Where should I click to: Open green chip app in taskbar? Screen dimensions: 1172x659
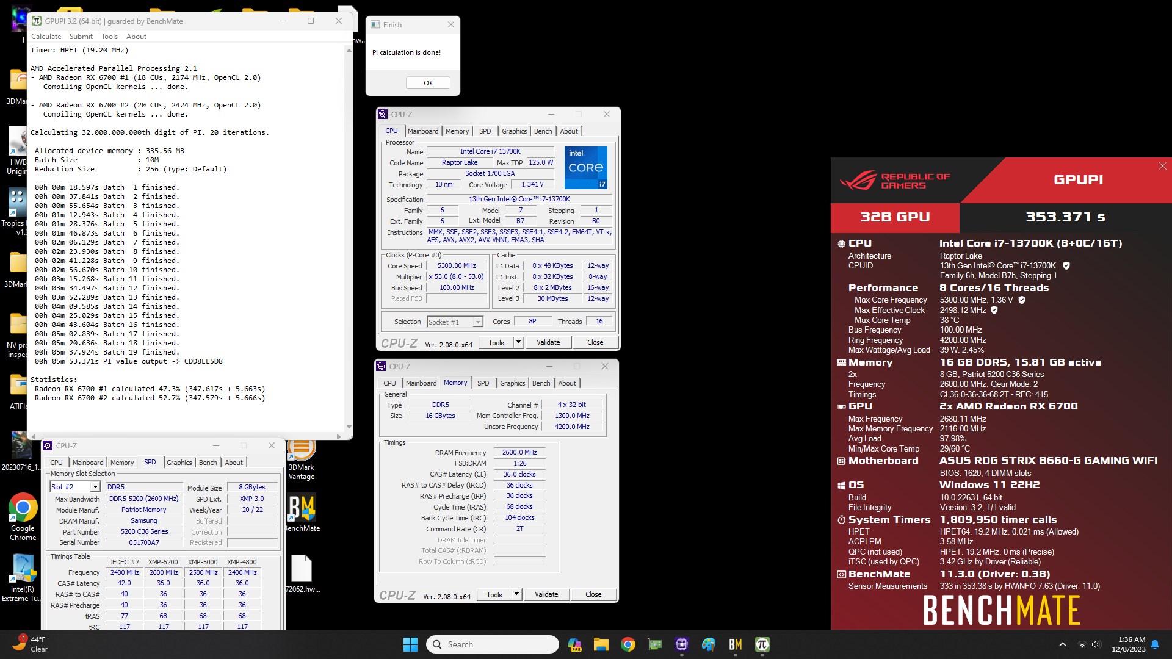point(655,644)
